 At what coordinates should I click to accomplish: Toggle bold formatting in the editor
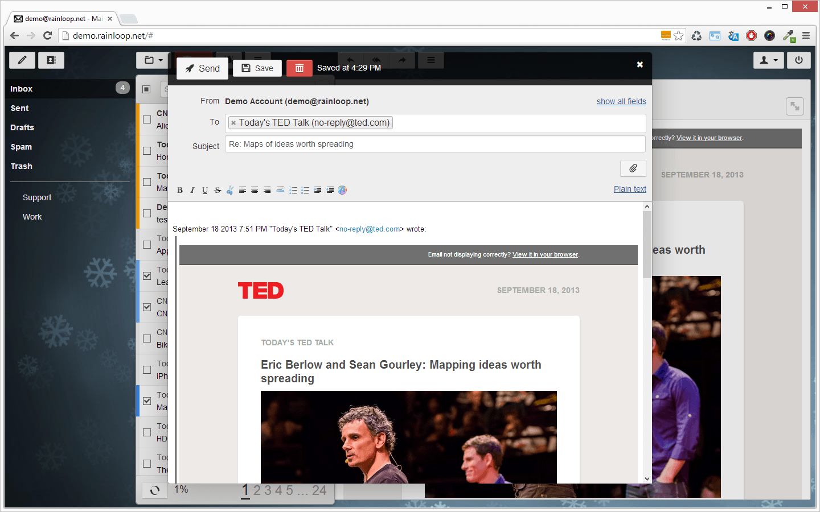tap(180, 190)
